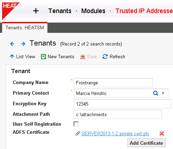The height and width of the screenshot is (149, 173).
Task: Click the New Tenants green form icon
Action: pos(44,56)
